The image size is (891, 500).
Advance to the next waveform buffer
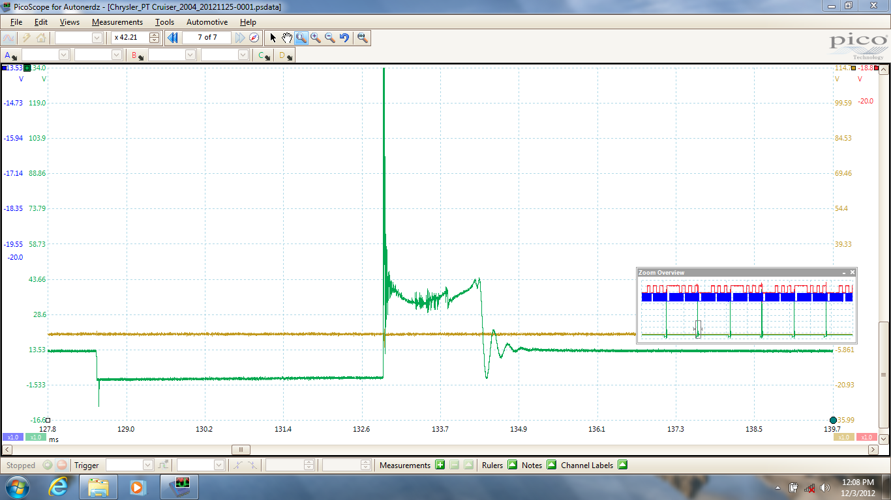click(240, 37)
